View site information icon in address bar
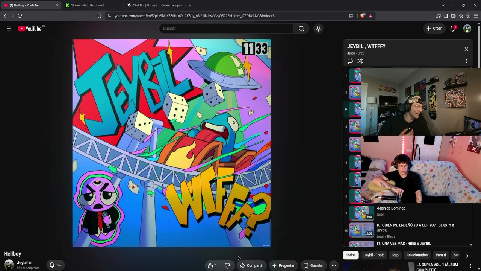Viewport: 481px width, 271px height. [x=109, y=16]
